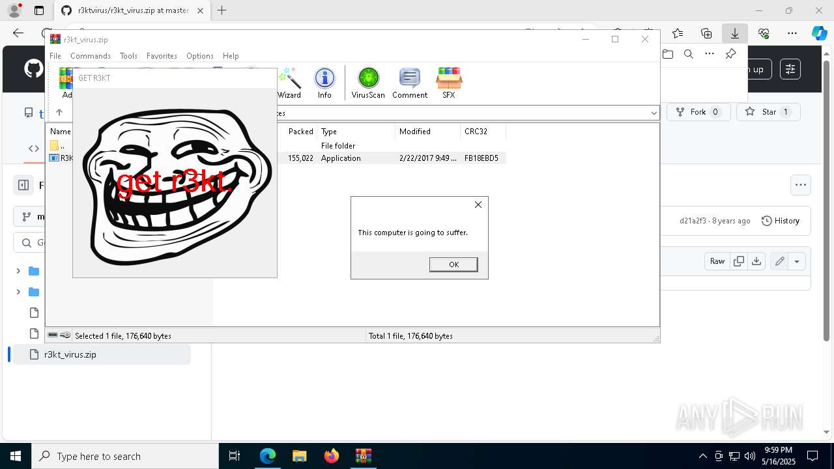Create SFX archive with SFX icon
This screenshot has height=469, width=834.
pyautogui.click(x=449, y=83)
